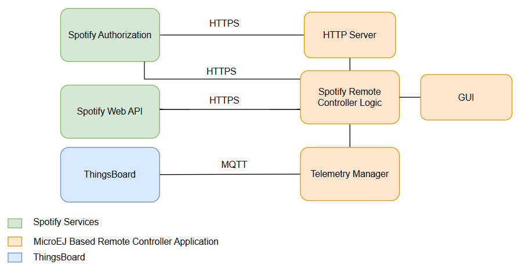518x265 pixels.
Task: Click the ThingsBoard legend label text
Action: click(59, 257)
